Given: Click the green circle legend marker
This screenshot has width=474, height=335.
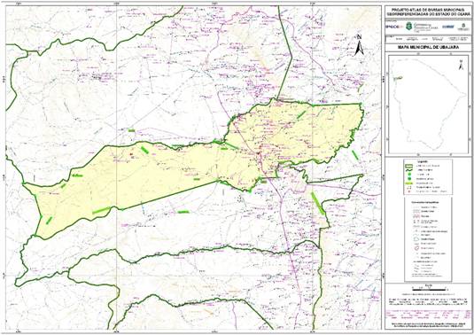Looking at the screenshot, I should click(x=409, y=175).
